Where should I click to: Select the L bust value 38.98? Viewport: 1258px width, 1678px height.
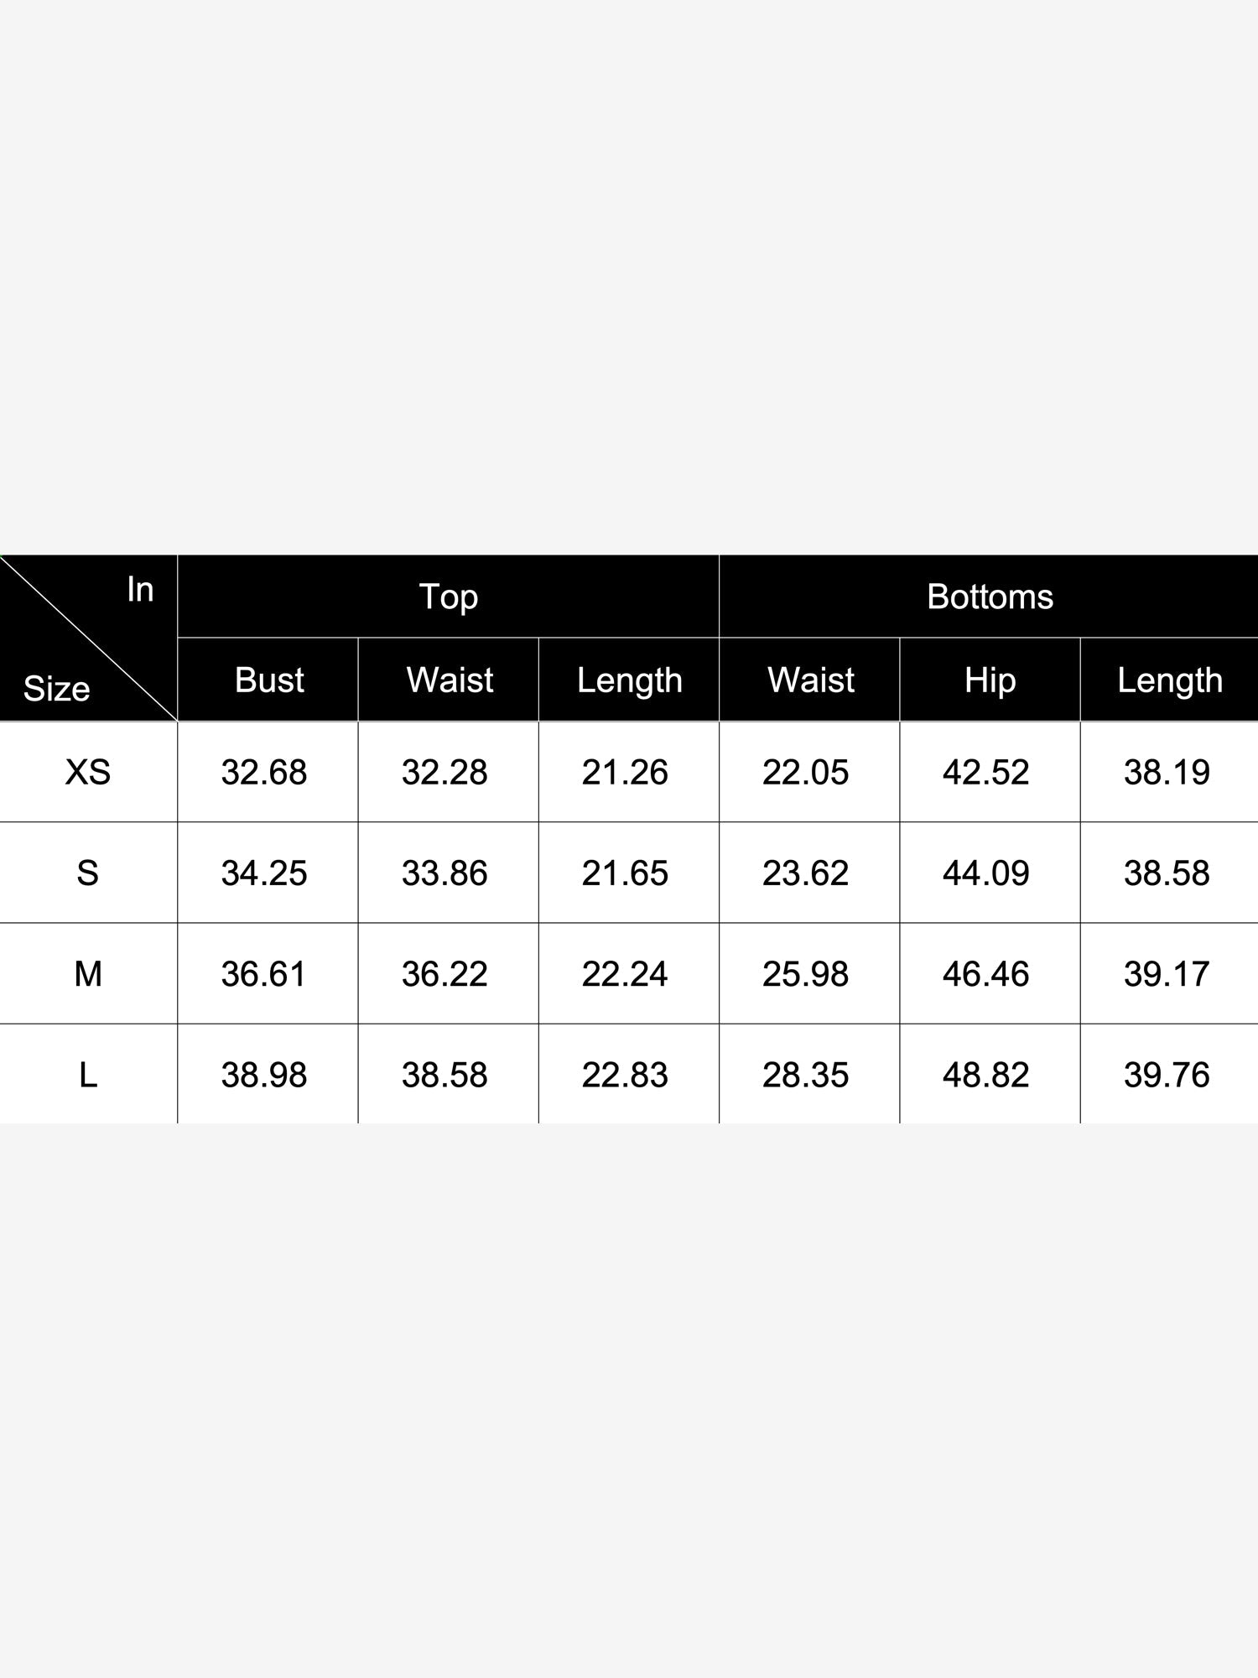click(x=264, y=1074)
